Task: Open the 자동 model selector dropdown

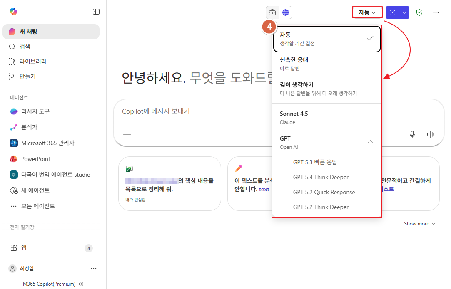Action: 367,12
